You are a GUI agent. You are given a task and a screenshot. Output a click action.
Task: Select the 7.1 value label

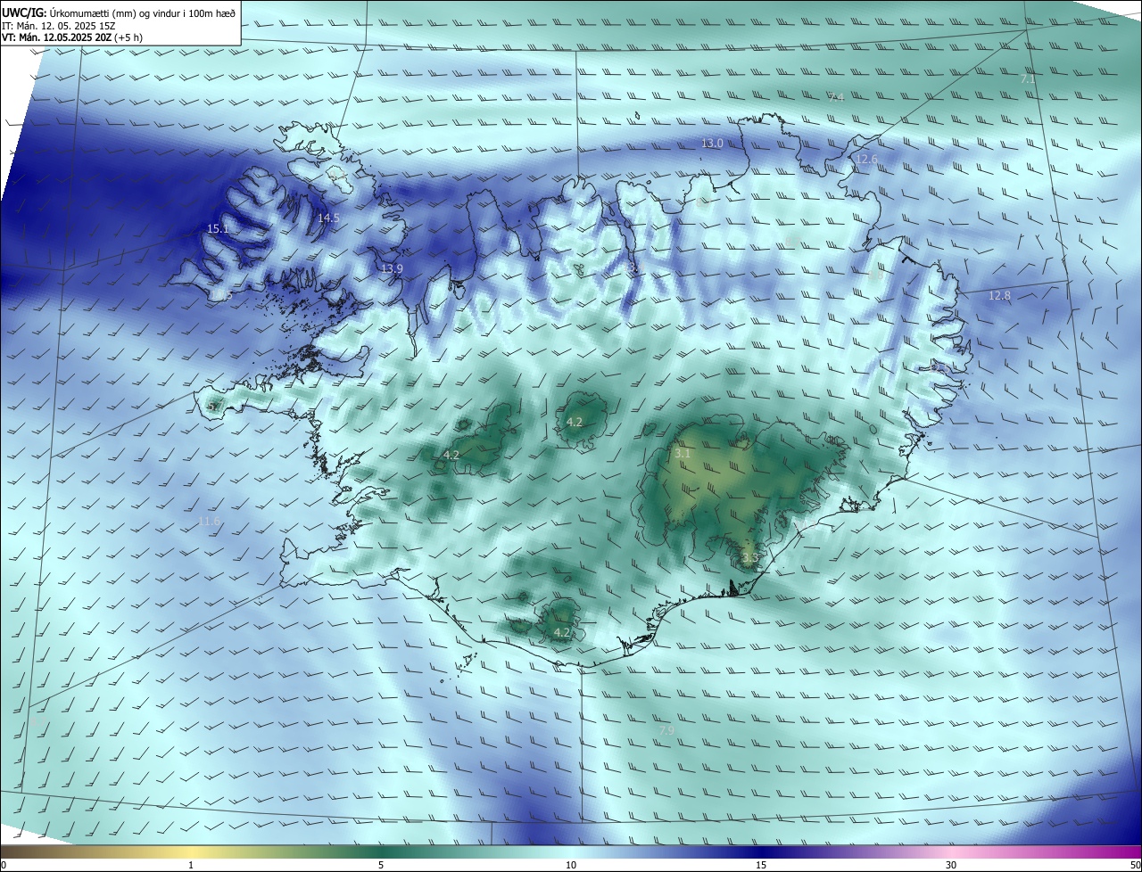(1028, 79)
